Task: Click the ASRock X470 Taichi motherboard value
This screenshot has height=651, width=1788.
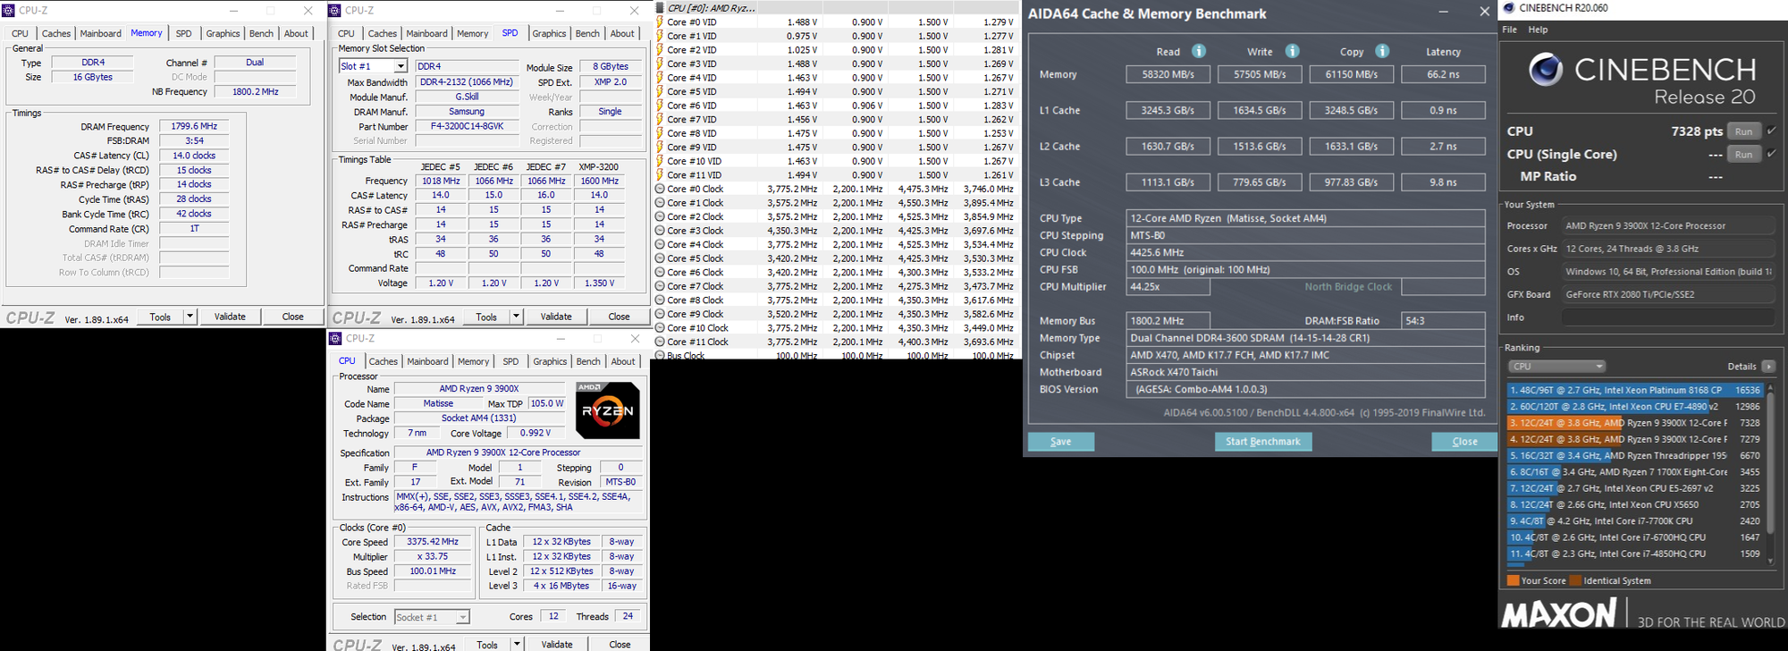Action: (x=1305, y=372)
